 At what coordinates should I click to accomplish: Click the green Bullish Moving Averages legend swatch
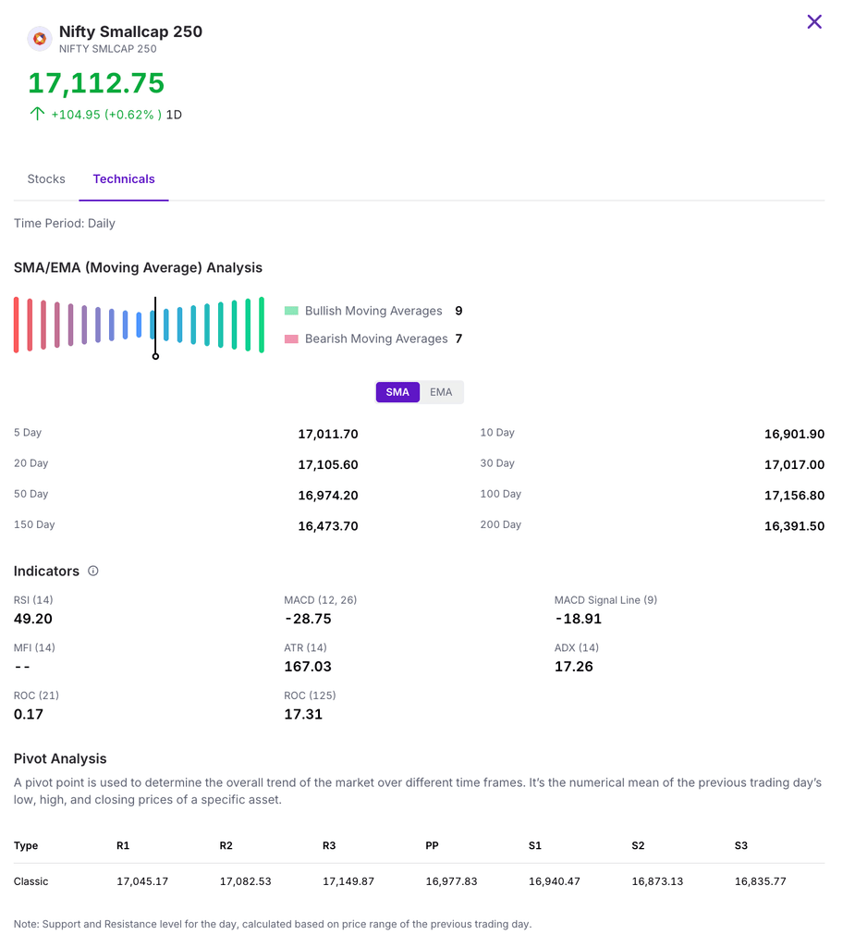[x=291, y=312]
